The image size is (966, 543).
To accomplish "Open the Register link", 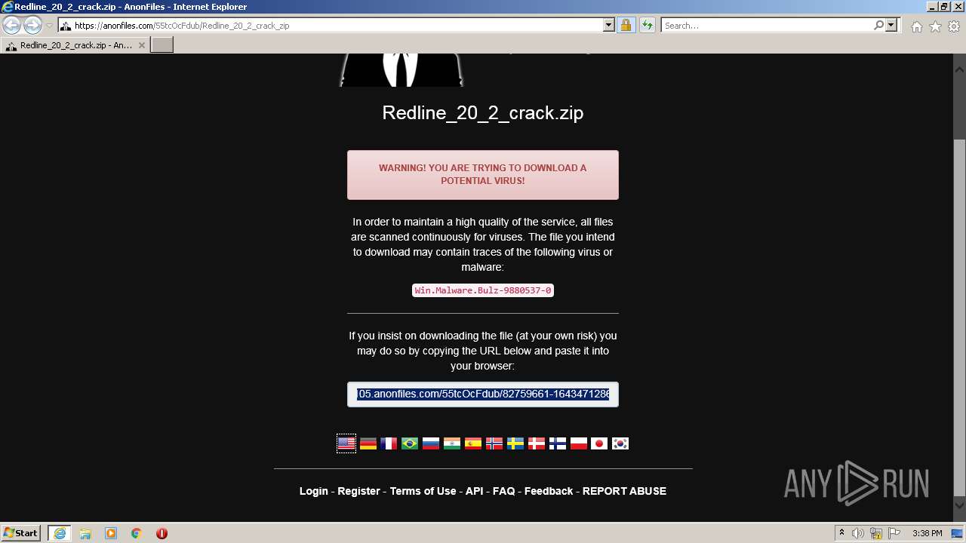I will coord(358,491).
